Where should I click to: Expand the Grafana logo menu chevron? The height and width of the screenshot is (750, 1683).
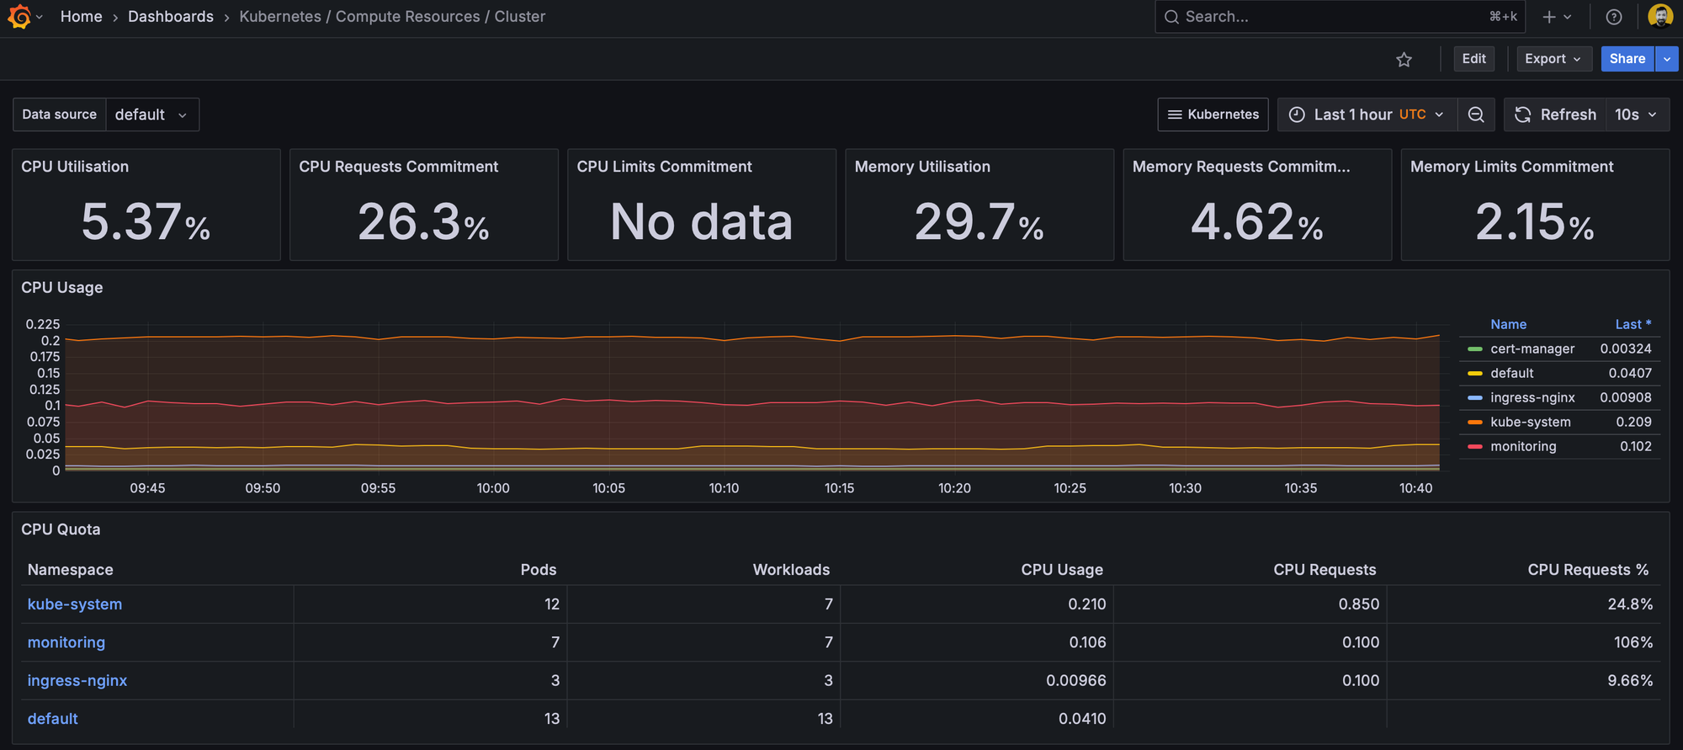pyautogui.click(x=40, y=17)
